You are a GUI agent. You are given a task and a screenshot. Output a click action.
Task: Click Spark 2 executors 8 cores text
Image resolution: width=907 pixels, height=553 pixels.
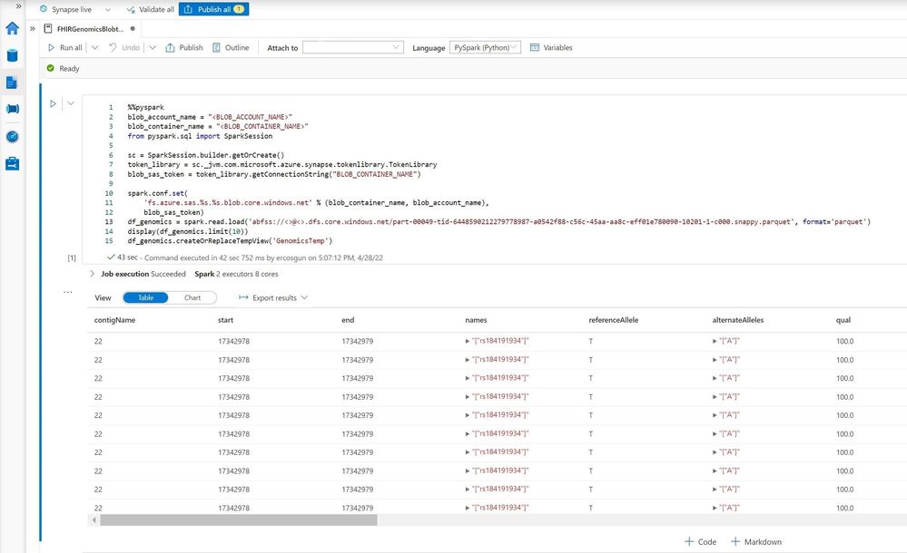pos(236,274)
